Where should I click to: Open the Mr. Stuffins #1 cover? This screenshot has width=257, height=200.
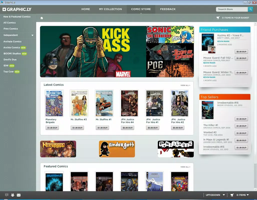point(104,103)
